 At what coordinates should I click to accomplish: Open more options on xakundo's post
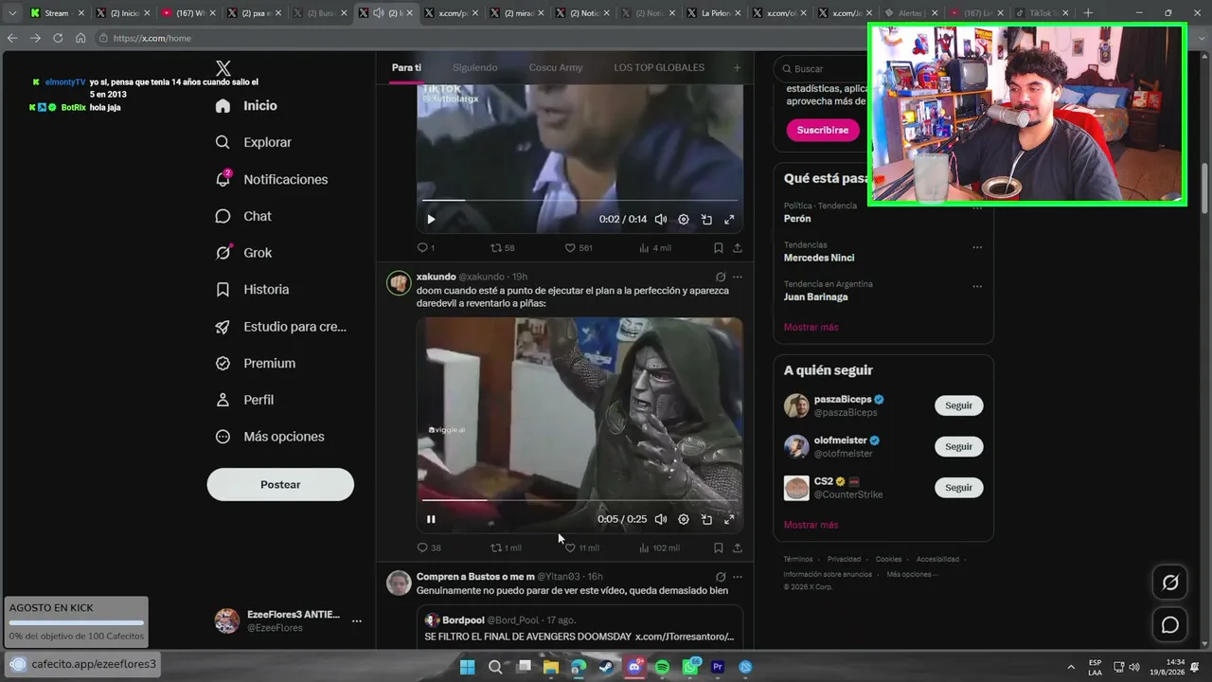point(738,278)
